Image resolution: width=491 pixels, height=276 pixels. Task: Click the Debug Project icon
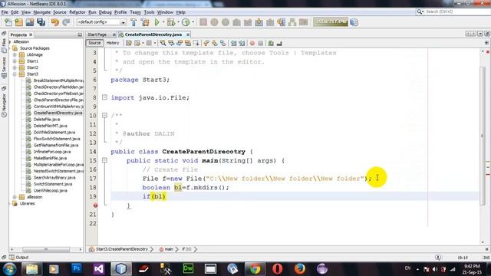pyautogui.click(x=171, y=22)
